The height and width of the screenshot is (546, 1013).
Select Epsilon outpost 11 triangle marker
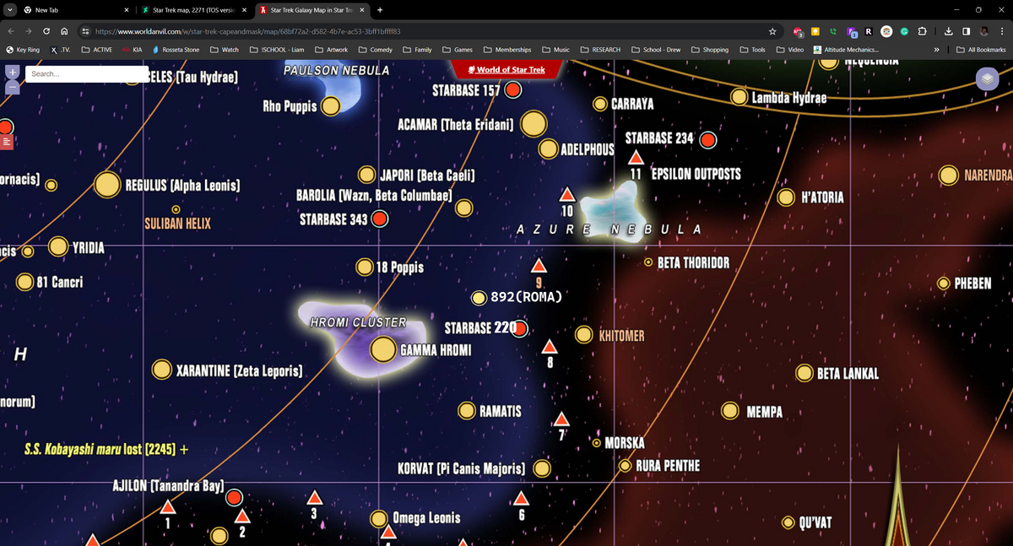click(x=636, y=158)
